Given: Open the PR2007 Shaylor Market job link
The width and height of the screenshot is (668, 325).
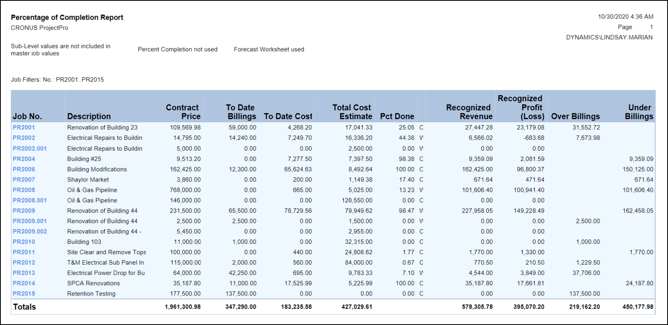Looking at the screenshot, I should [24, 180].
